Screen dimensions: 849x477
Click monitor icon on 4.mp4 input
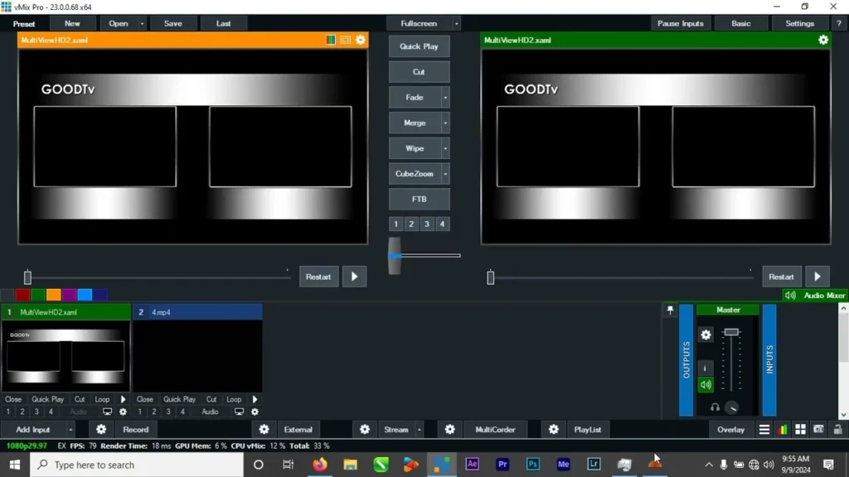pos(239,412)
